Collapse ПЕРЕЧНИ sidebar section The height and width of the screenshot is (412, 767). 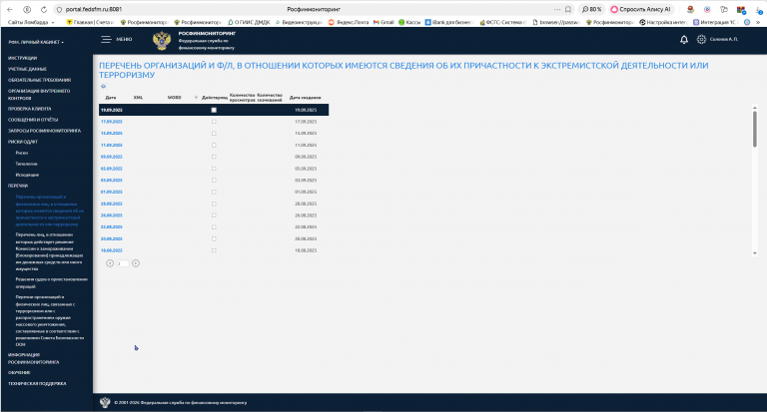point(18,186)
